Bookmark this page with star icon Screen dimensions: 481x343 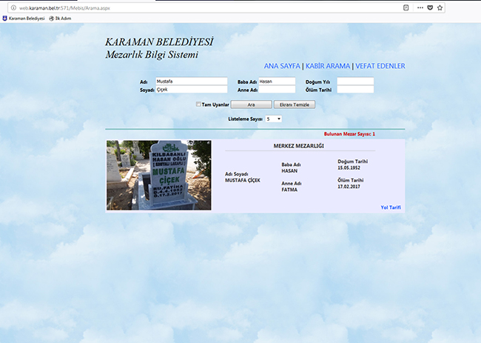tap(441, 7)
